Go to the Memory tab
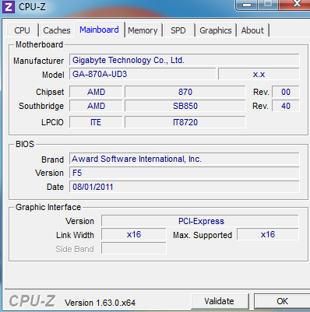Screen dimensions: 310x312 click(x=143, y=30)
